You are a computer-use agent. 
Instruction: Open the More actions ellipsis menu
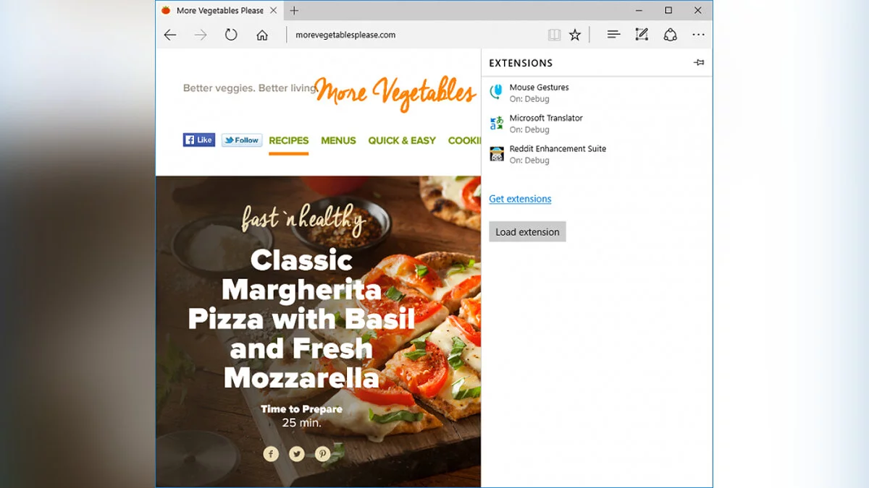pos(698,35)
